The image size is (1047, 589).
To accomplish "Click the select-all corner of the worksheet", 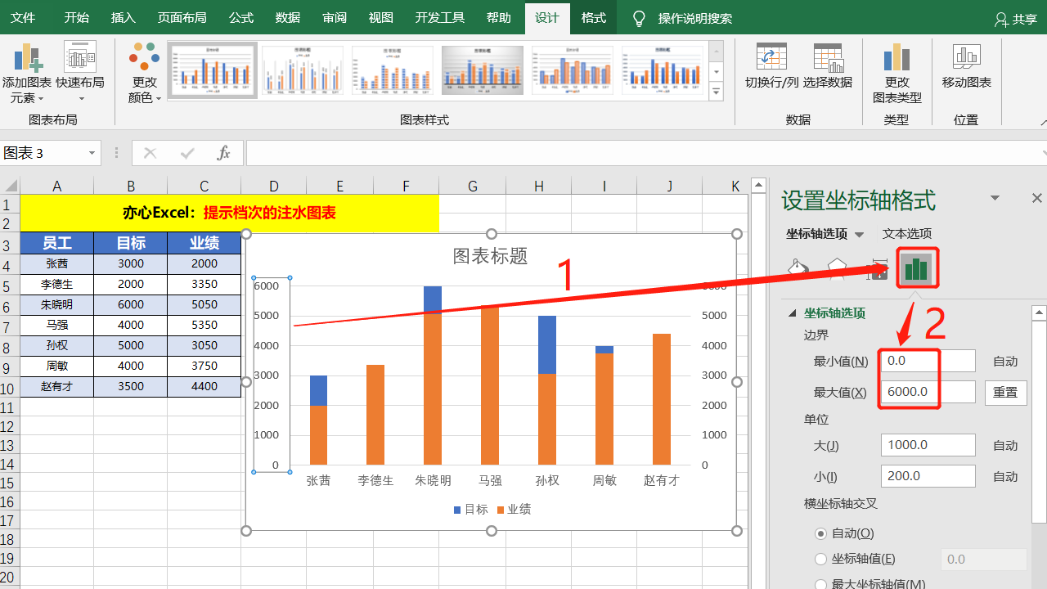I will (x=10, y=186).
